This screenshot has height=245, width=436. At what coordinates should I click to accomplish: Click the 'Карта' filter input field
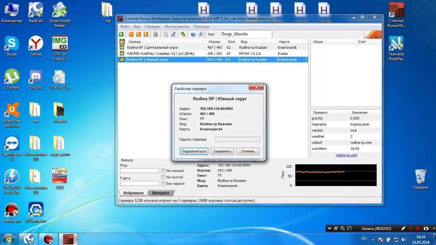pyautogui.click(x=140, y=183)
